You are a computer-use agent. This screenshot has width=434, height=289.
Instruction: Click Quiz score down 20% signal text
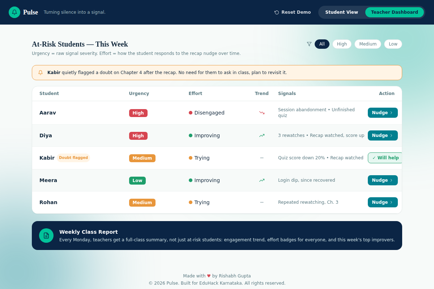(301, 158)
